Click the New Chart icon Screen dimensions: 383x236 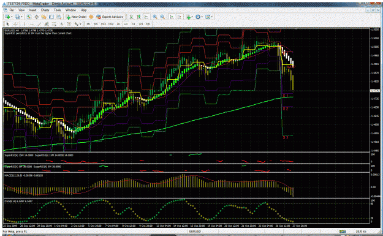[x=7, y=17]
